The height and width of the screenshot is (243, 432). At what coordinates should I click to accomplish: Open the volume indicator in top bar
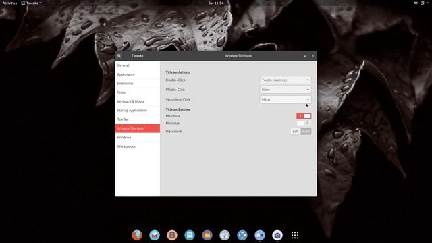[416, 3]
